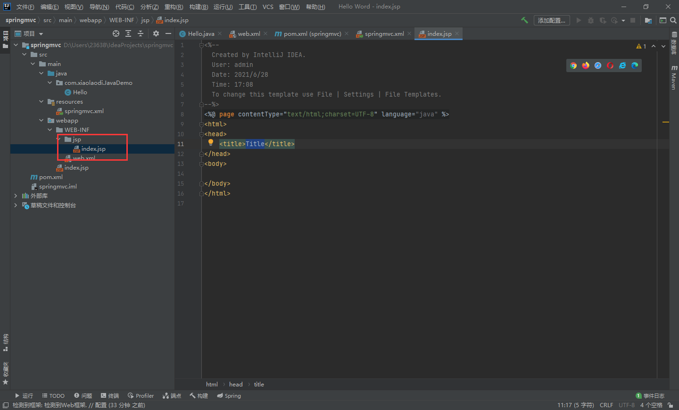Open preview in Firefox browser icon
679x410 pixels.
[586, 66]
